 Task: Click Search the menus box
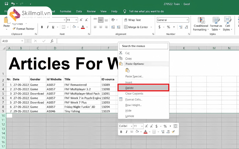click(x=143, y=46)
